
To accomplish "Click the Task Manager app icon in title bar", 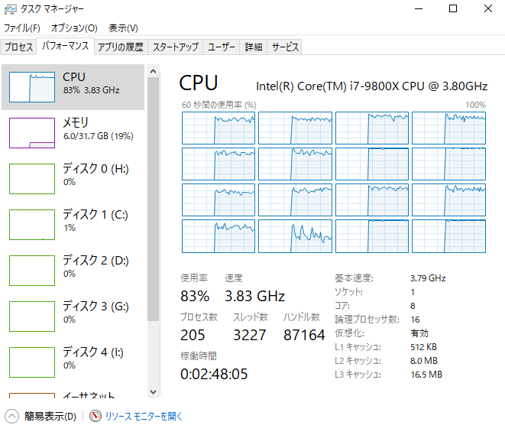I will pyautogui.click(x=9, y=9).
